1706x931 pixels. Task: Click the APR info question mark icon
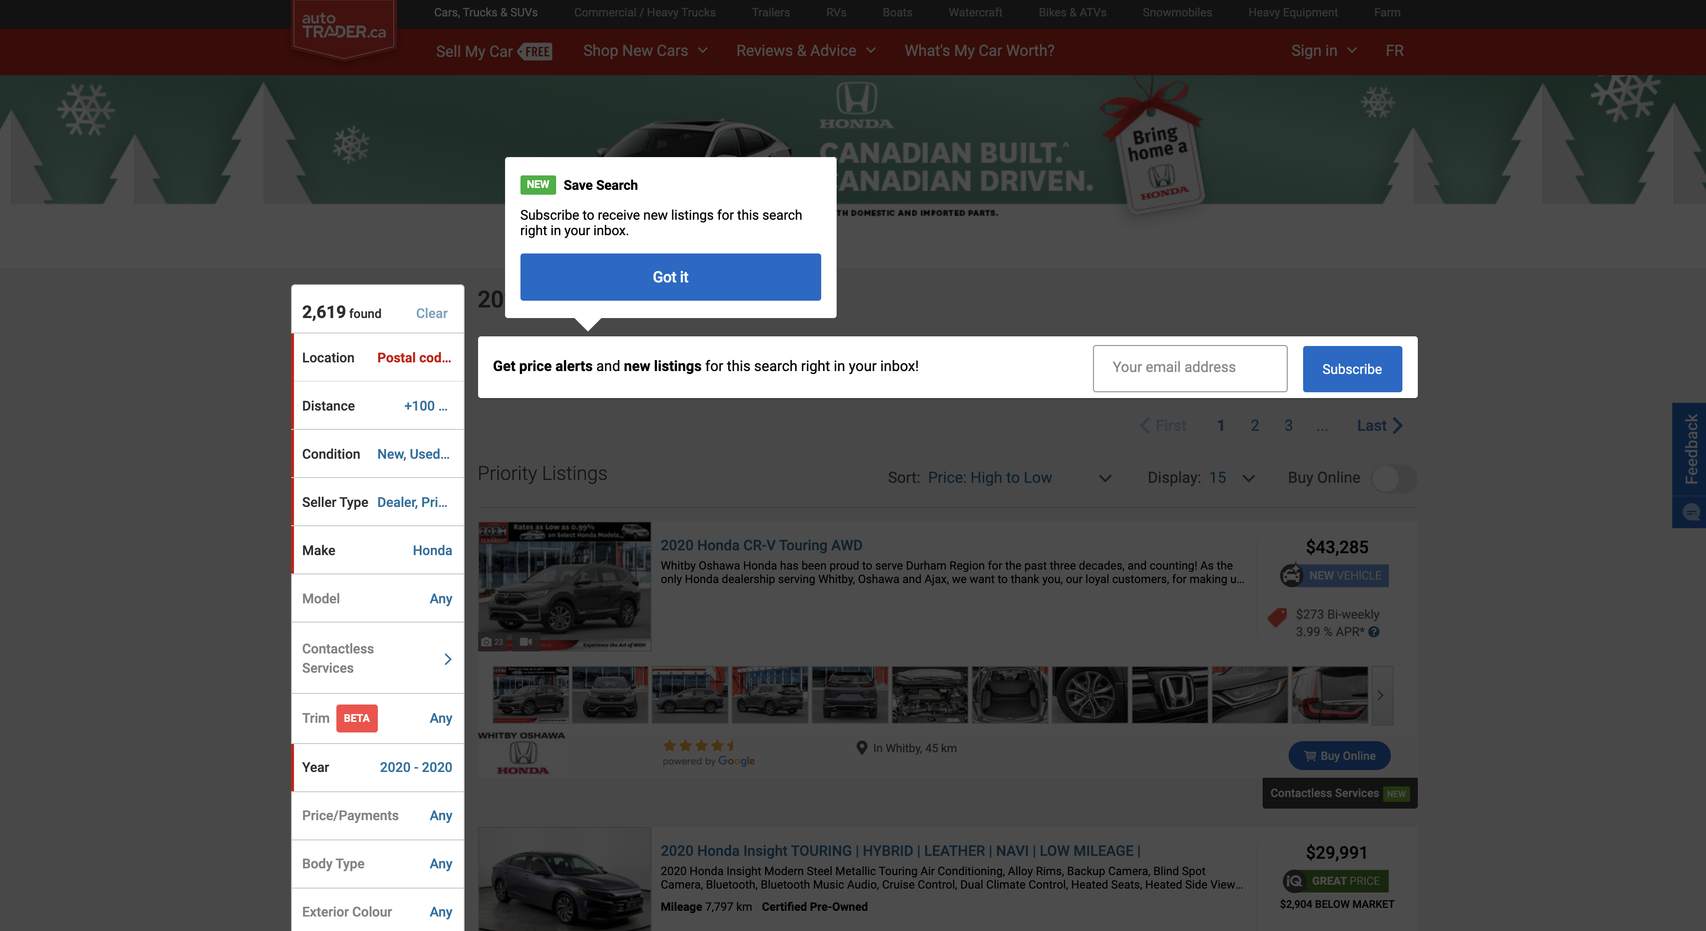point(1374,632)
